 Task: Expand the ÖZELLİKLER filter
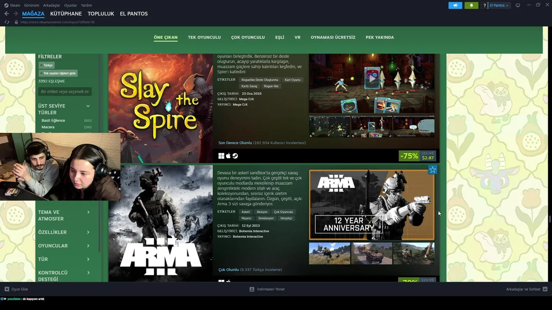pos(64,232)
